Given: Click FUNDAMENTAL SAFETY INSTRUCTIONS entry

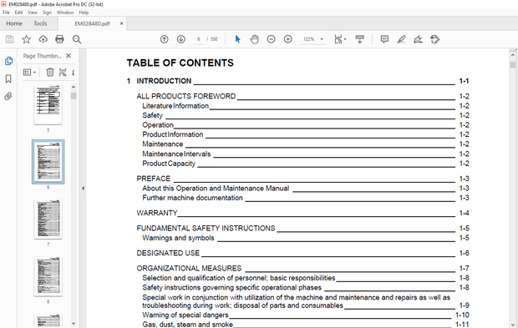Looking at the screenshot, I should (206, 228).
